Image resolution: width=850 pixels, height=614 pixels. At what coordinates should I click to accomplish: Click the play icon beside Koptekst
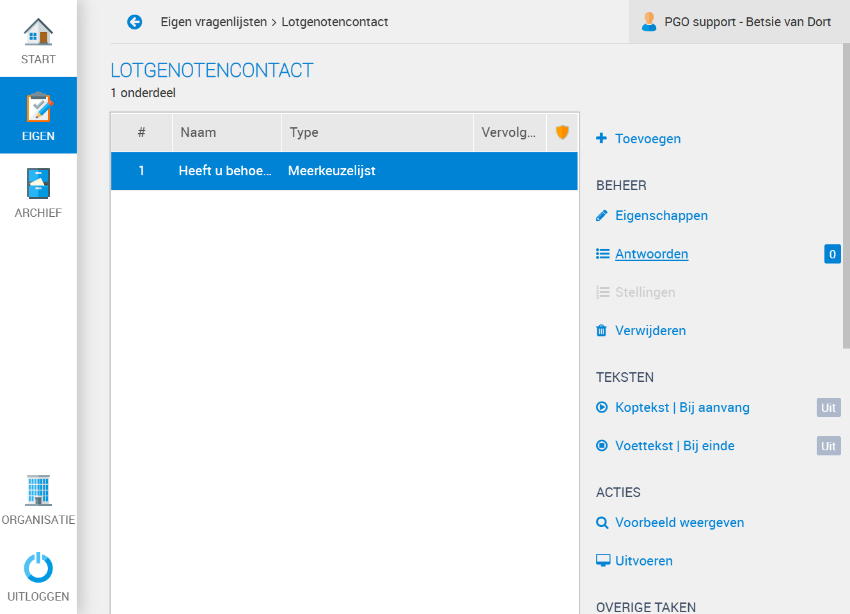(602, 407)
